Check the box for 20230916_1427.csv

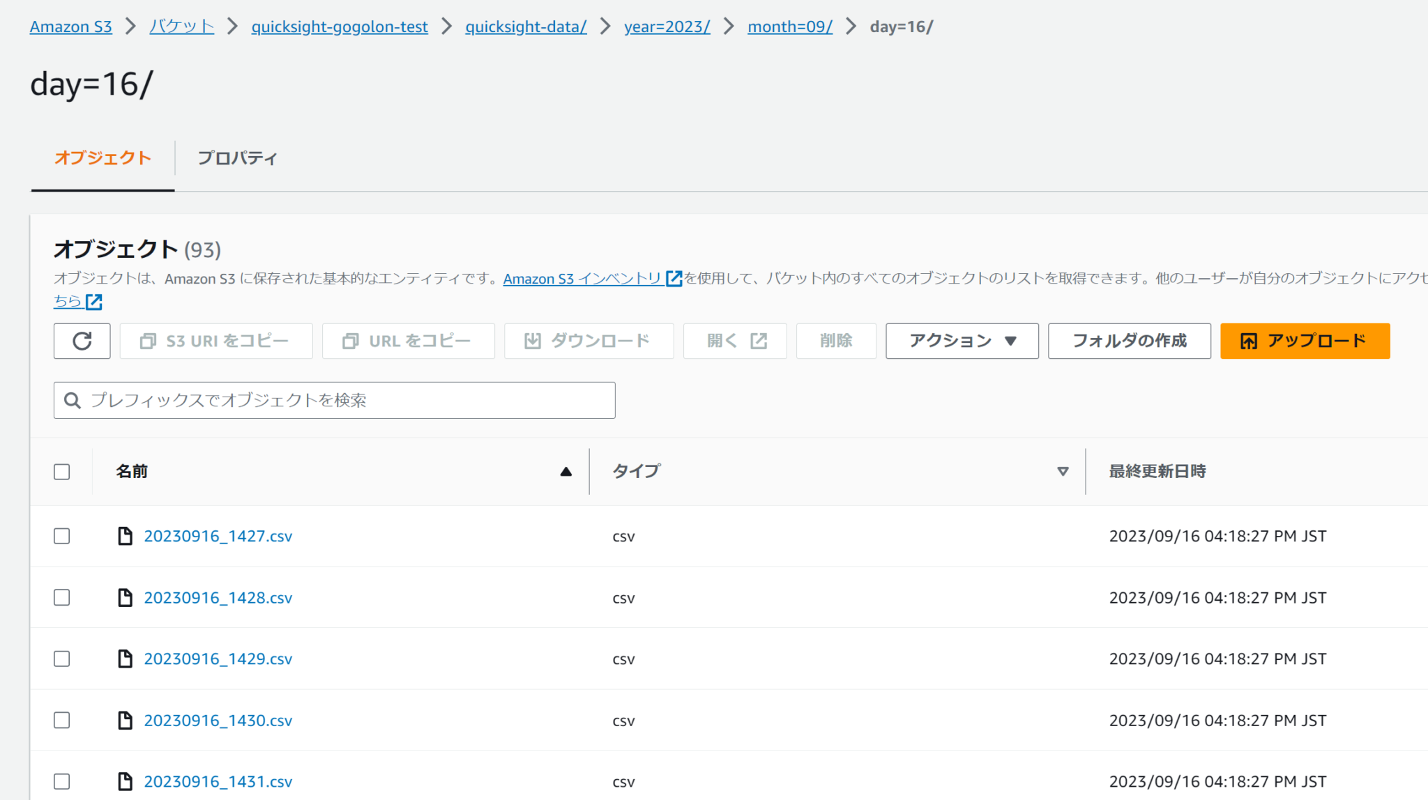click(x=62, y=536)
